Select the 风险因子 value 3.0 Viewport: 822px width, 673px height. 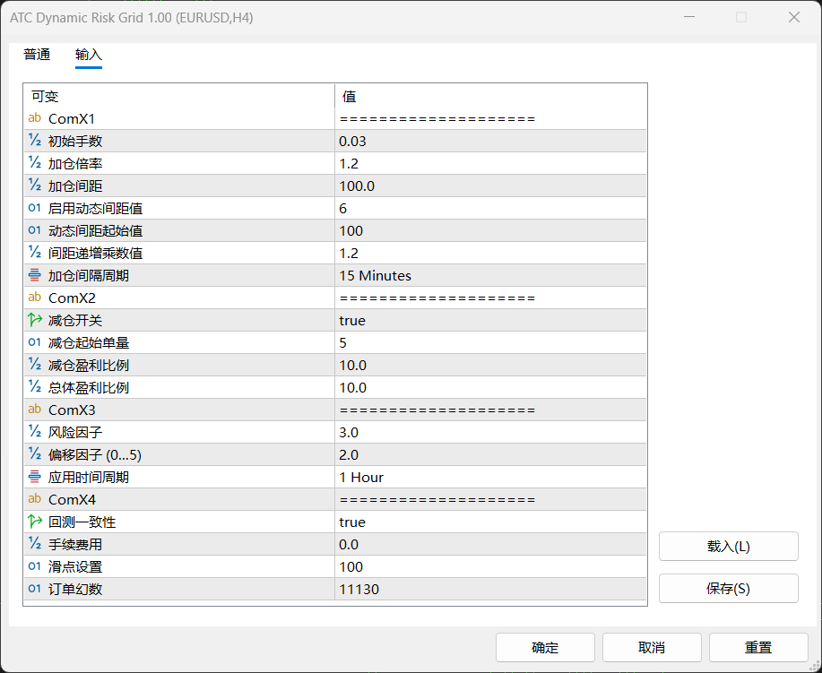point(490,433)
